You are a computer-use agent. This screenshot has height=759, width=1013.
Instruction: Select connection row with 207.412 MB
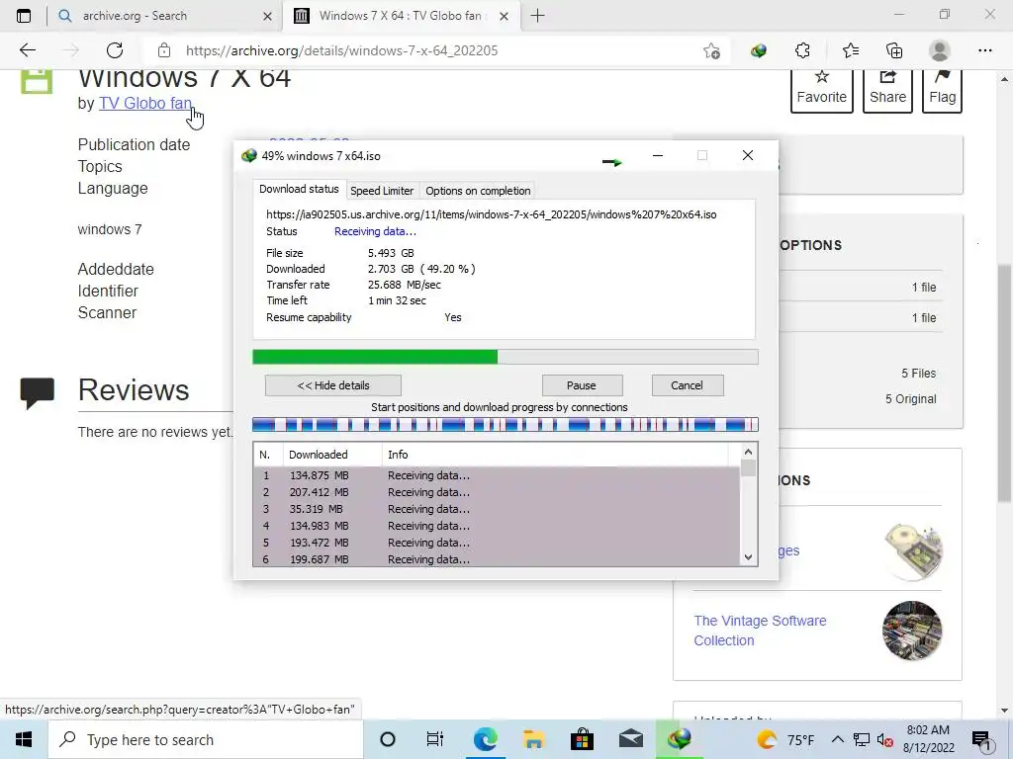pyautogui.click(x=497, y=492)
